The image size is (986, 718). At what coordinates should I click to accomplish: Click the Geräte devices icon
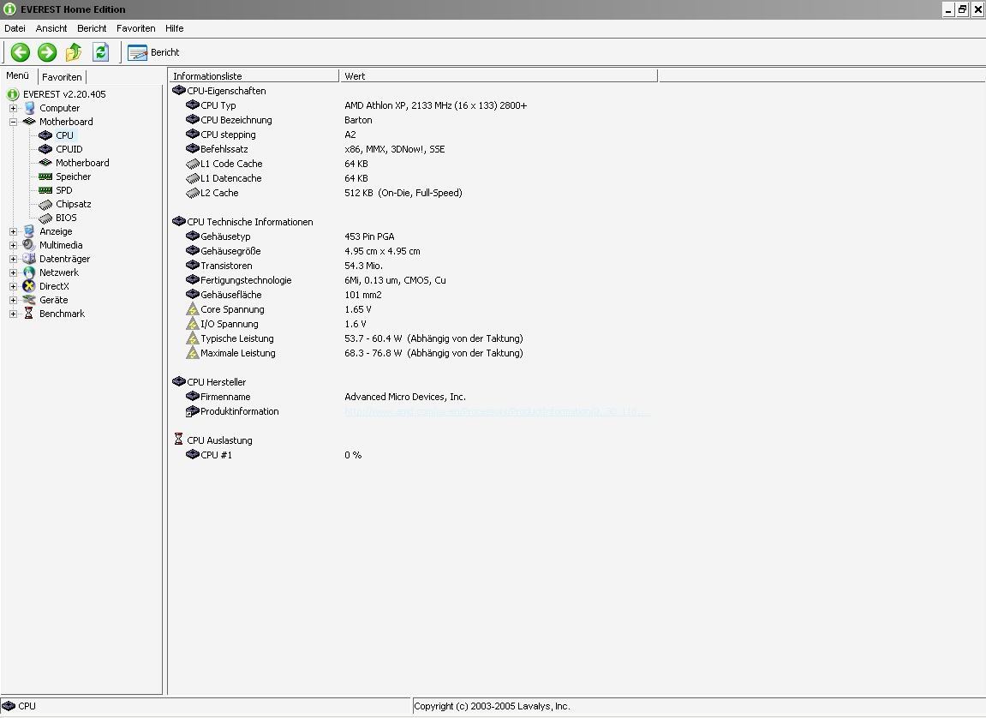point(29,300)
